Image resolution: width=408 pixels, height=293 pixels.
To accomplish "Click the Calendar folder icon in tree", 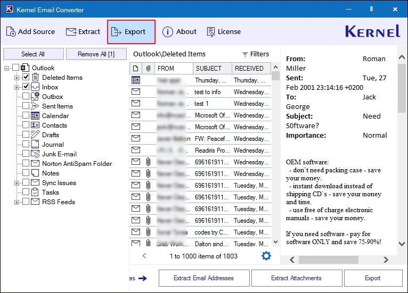I will [35, 115].
